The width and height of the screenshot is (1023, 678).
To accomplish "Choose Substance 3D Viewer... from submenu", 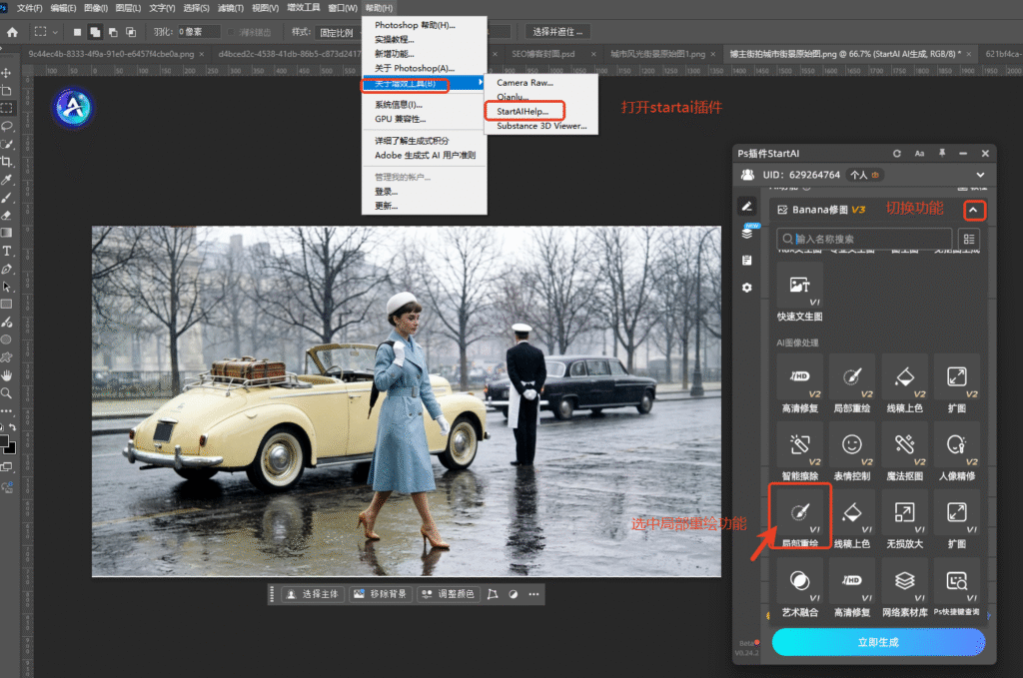I will 540,126.
